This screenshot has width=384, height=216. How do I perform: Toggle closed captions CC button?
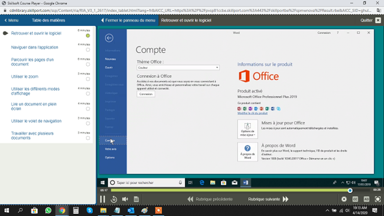point(355,199)
